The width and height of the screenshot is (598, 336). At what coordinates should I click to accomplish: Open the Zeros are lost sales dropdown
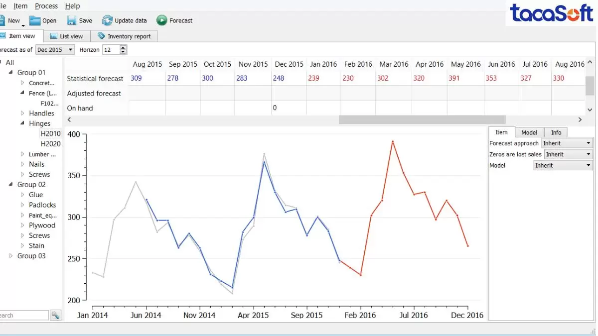589,154
